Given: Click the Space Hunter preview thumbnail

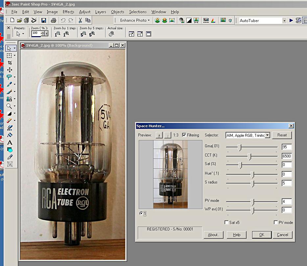Looking at the screenshot, I should [170, 174].
